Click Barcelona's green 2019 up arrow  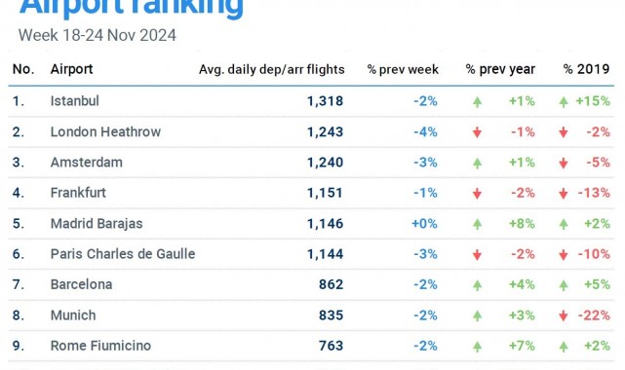point(564,285)
